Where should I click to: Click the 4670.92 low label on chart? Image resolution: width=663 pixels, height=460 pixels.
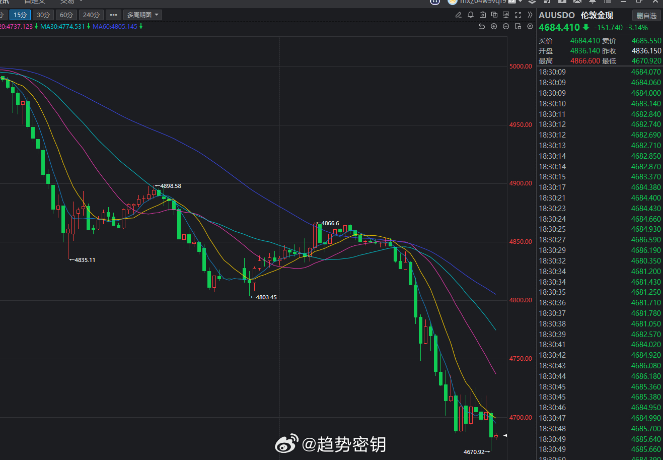click(x=474, y=452)
